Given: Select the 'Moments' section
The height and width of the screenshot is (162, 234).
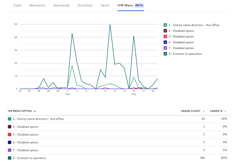Looking at the screenshot, I should (x=37, y=5).
